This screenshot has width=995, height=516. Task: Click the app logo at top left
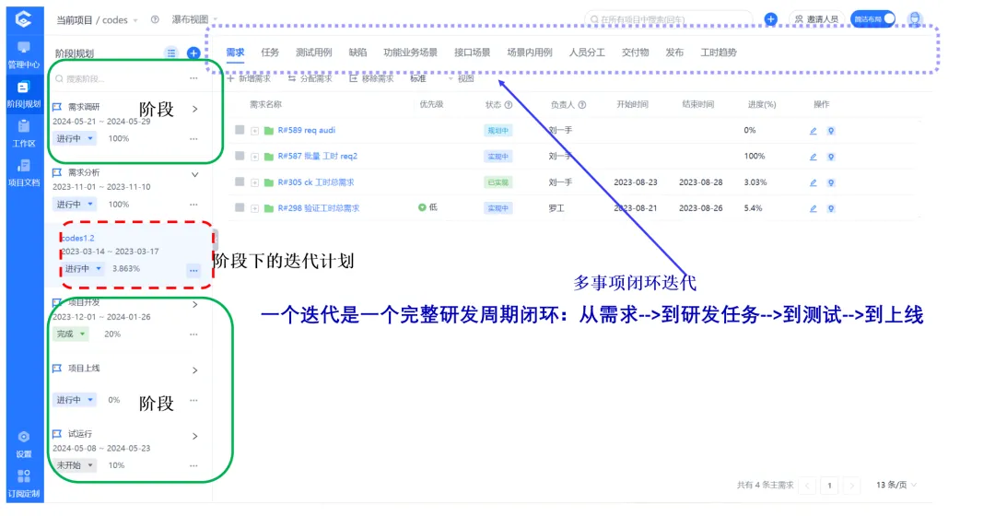pyautogui.click(x=23, y=19)
